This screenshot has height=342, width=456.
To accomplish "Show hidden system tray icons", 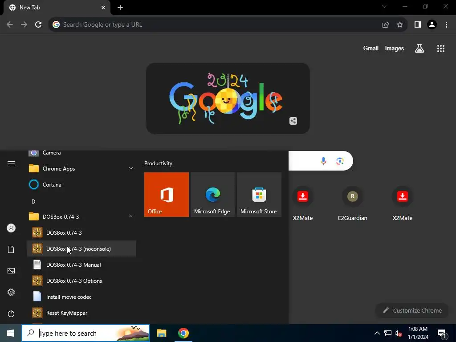I will pos(377,333).
